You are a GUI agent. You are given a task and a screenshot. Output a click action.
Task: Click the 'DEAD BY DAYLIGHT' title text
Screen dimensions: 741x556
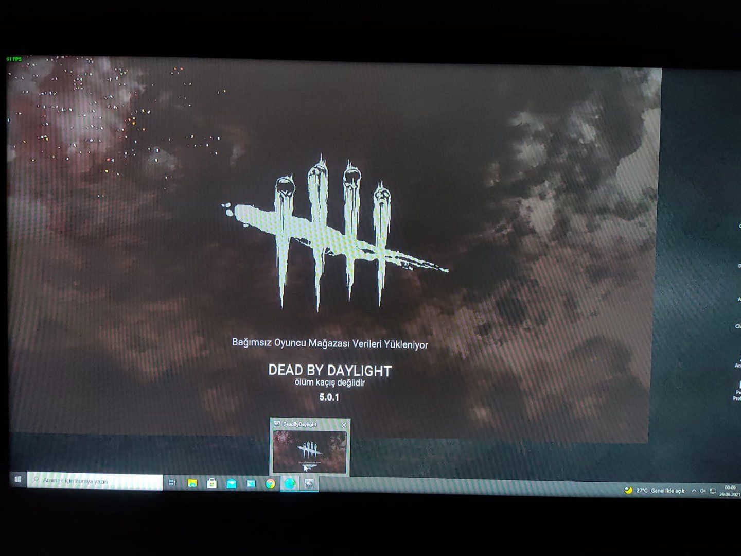tap(330, 370)
